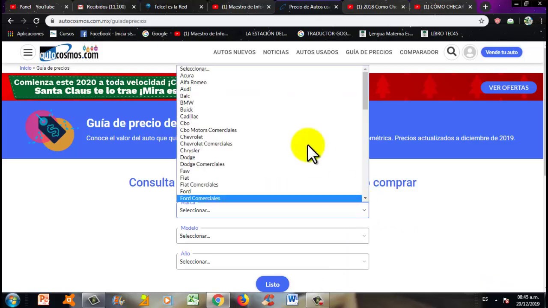Viewport: 548px width, 308px height.
Task: Open the Google bookmark
Action: [155, 33]
